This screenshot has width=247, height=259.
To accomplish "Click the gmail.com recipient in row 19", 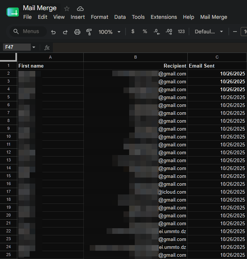I will point(136,208).
